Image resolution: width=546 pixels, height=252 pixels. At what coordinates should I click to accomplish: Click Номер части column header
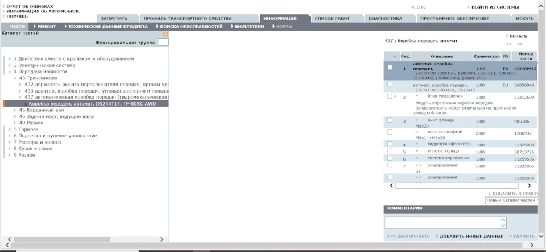coord(526,56)
